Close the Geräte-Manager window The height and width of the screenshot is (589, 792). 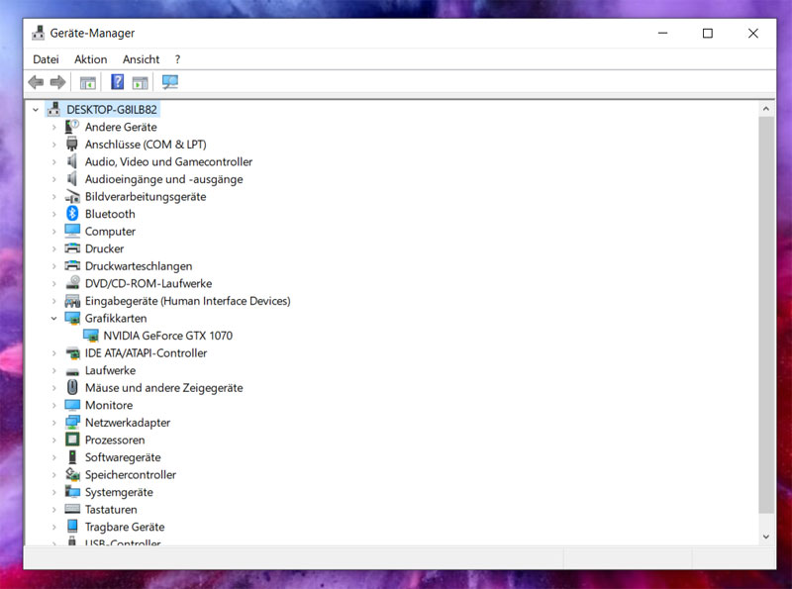click(753, 33)
